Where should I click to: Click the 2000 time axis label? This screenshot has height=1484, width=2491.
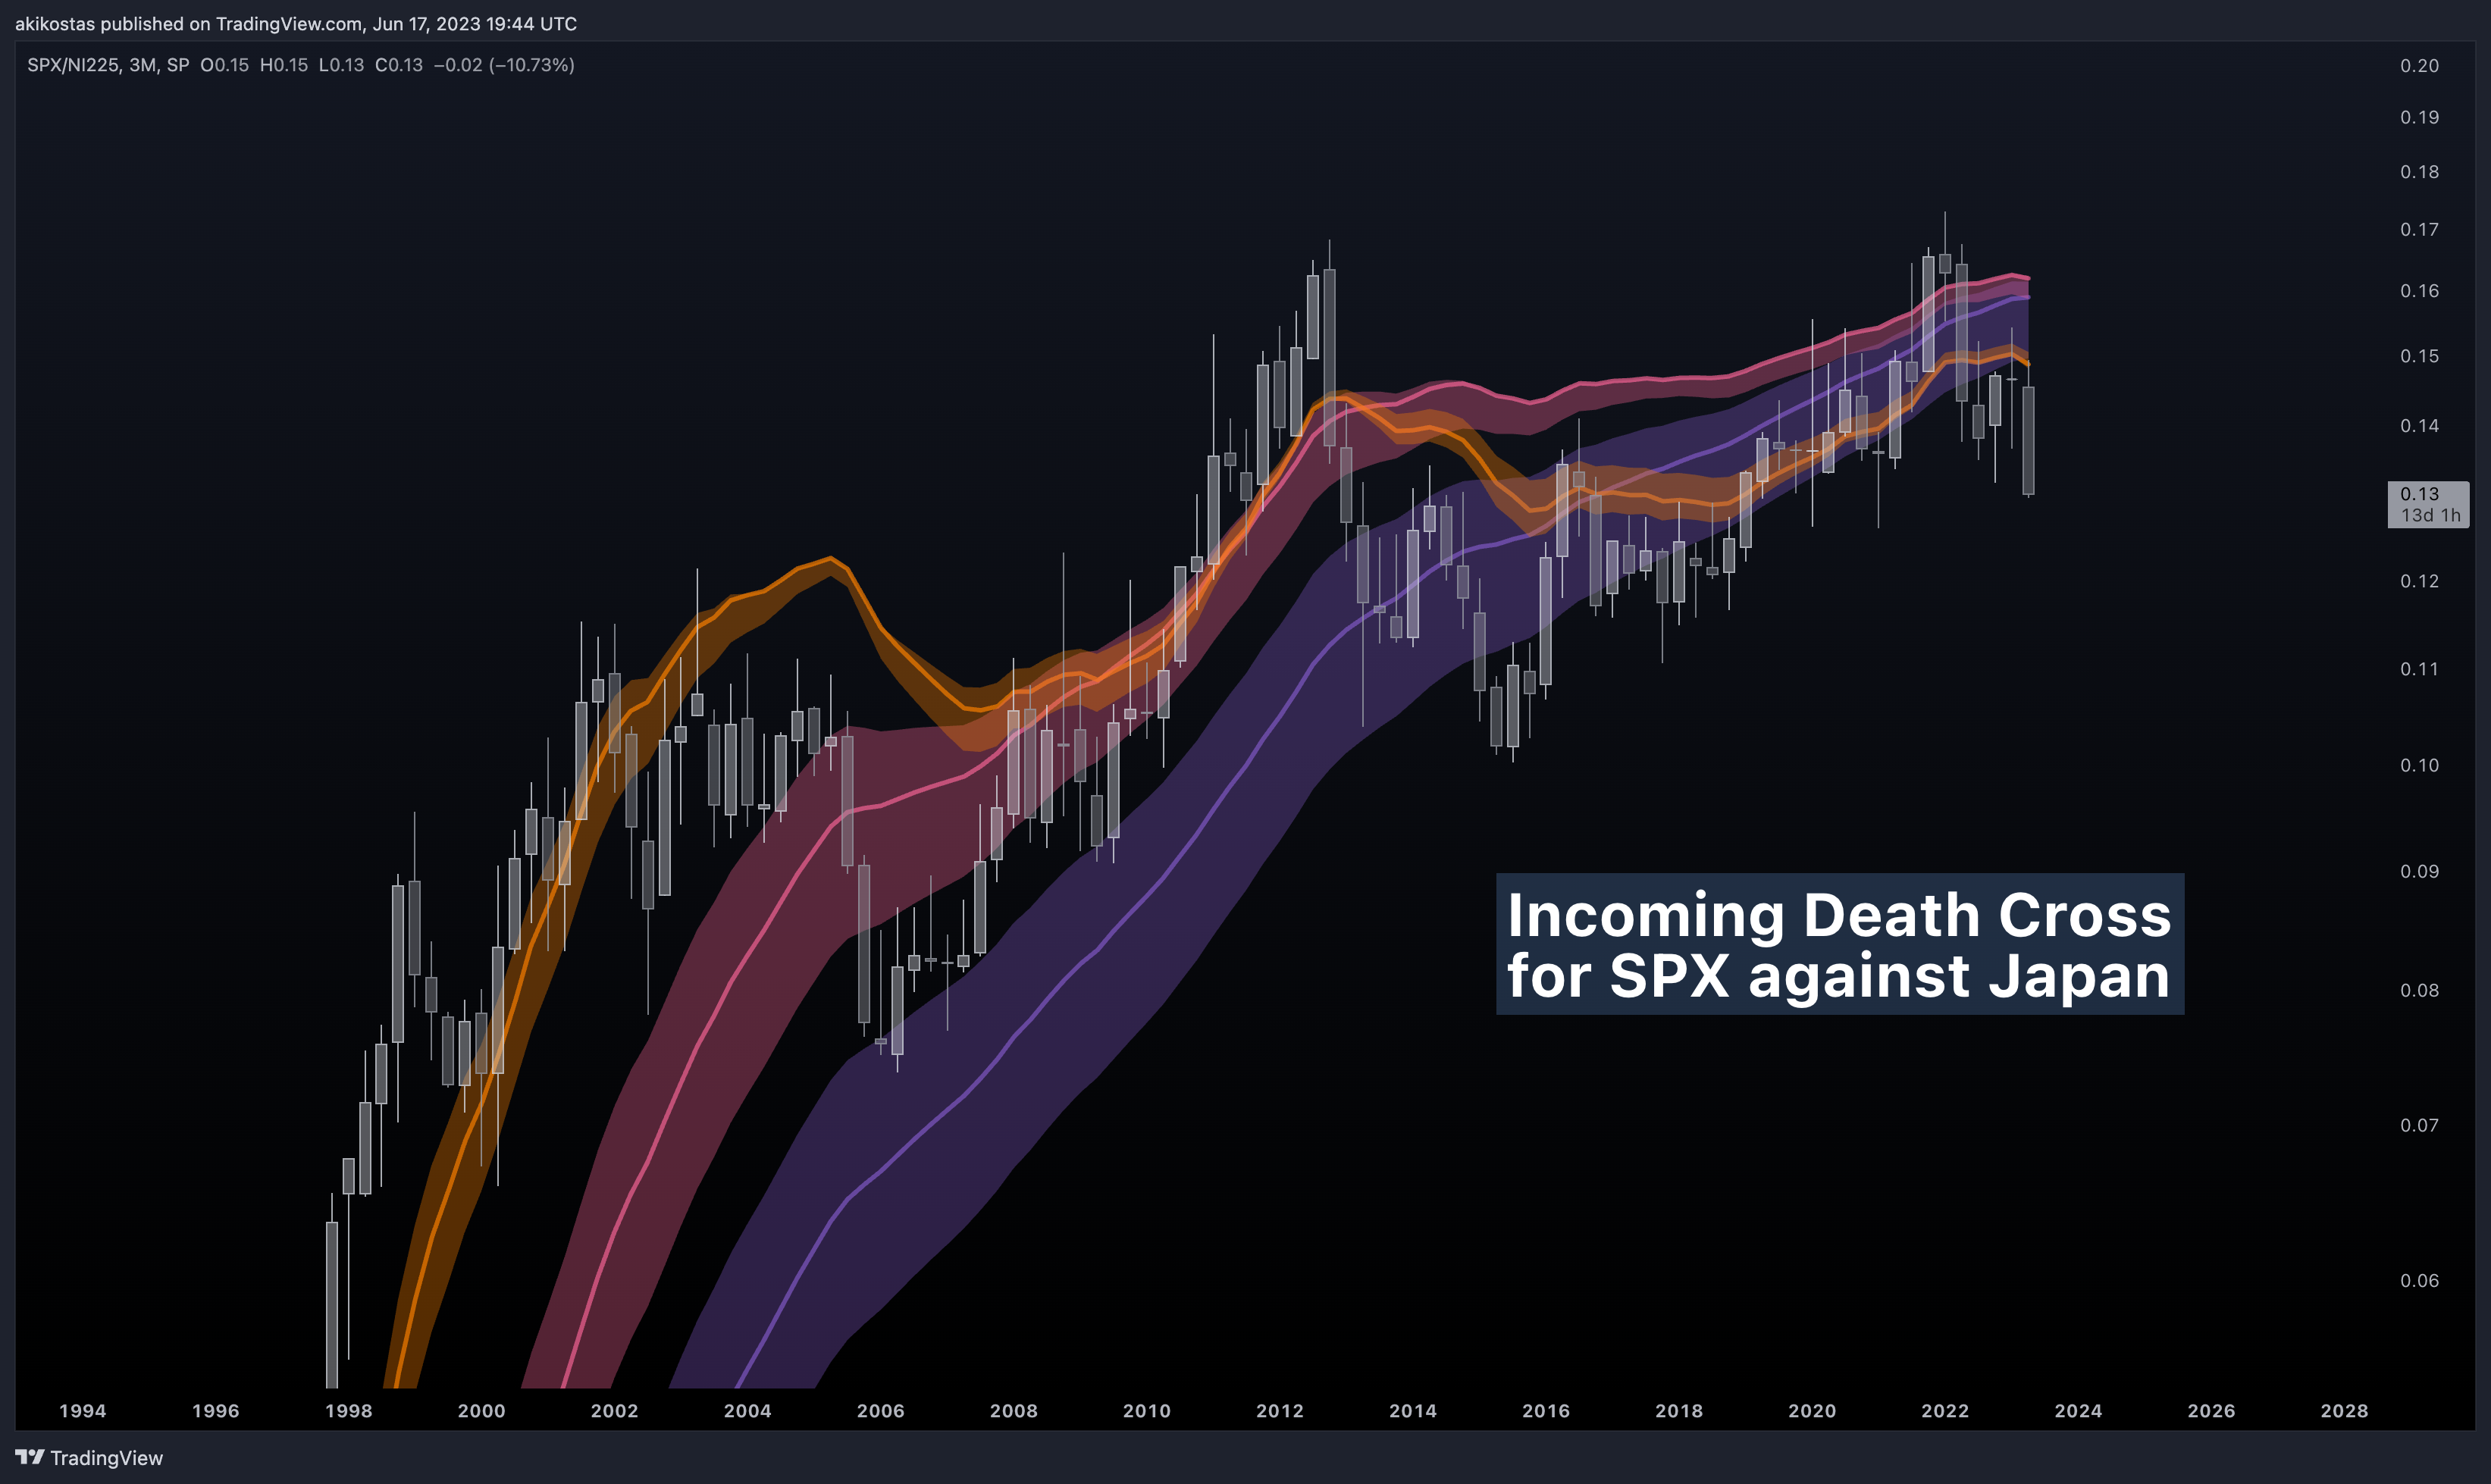point(481,1411)
